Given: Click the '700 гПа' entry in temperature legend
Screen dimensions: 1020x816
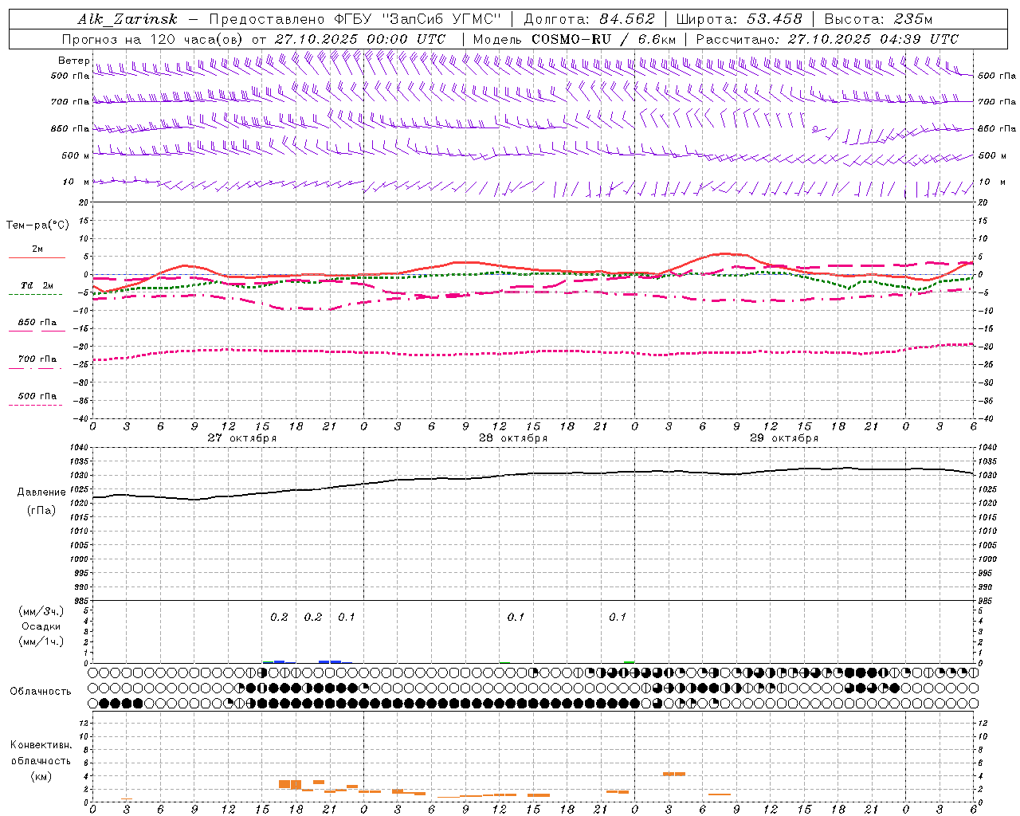Looking at the screenshot, I should coord(37,359).
